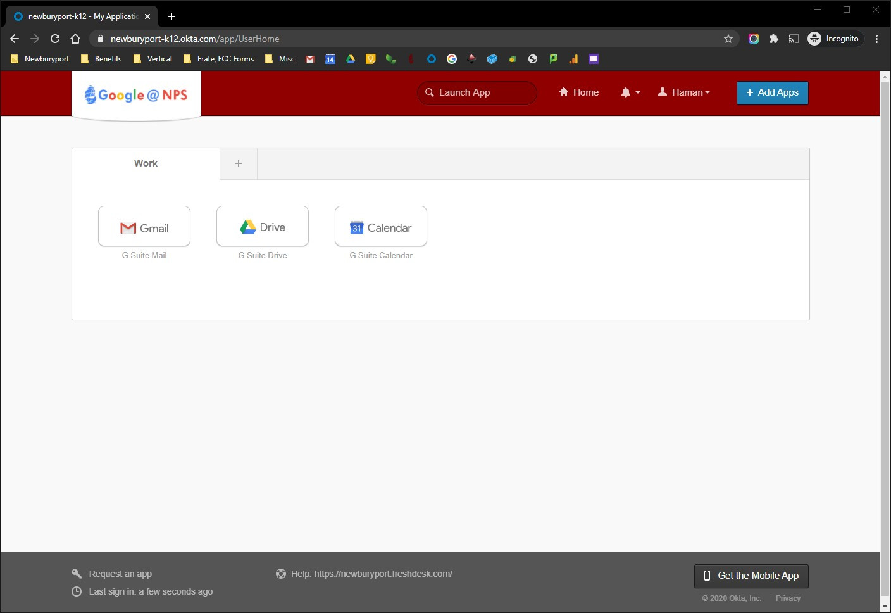Click the "G Suite Drive" label
The image size is (891, 613).
coord(263,255)
